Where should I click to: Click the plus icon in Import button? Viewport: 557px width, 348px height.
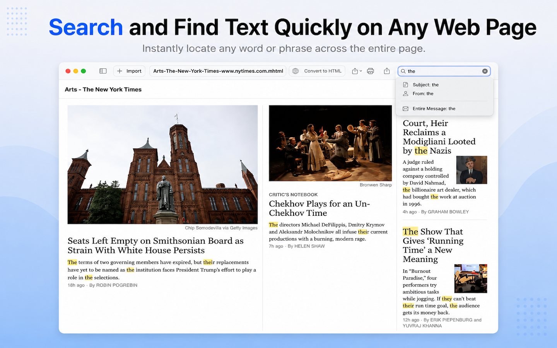[x=120, y=71]
